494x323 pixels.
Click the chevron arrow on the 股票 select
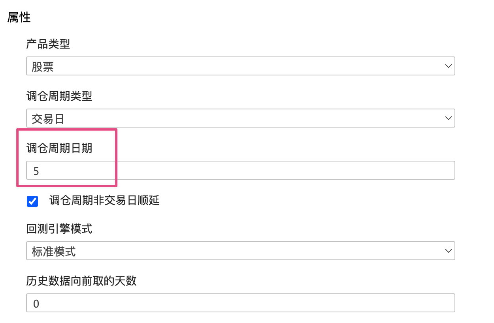coord(448,66)
